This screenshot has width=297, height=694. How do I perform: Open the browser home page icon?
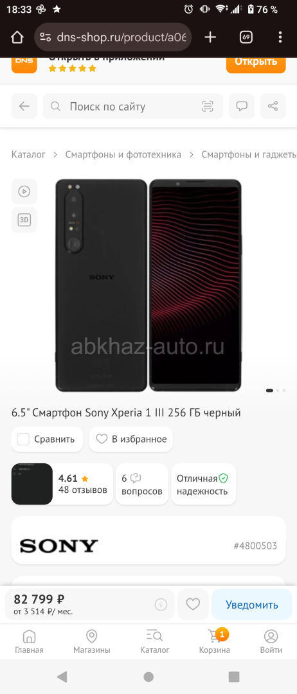(x=17, y=37)
